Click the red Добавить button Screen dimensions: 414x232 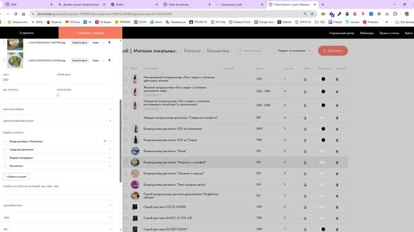(x=332, y=50)
